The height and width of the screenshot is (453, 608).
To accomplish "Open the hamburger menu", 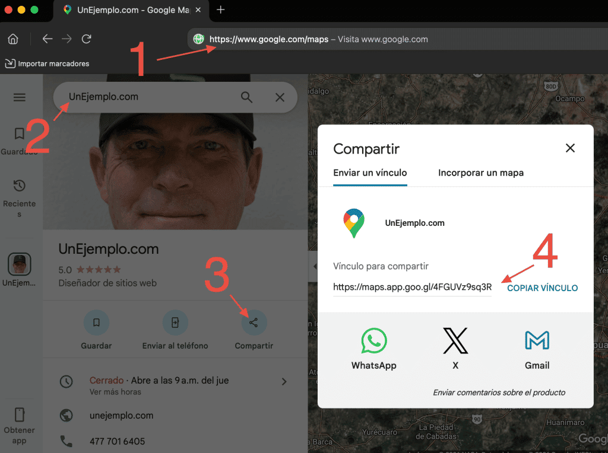I will [x=20, y=97].
